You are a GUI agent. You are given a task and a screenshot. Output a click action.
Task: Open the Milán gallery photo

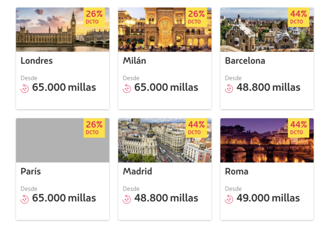point(165,30)
